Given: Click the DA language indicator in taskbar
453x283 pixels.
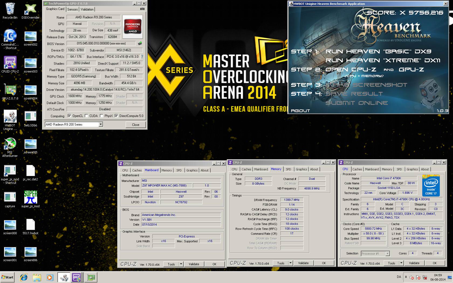Looking at the screenshot, I should (x=399, y=277).
